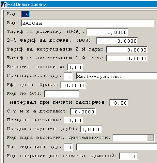Click the Код вида экономич. деятельности input
The height and width of the screenshot is (163, 157).
click(x=130, y=138)
